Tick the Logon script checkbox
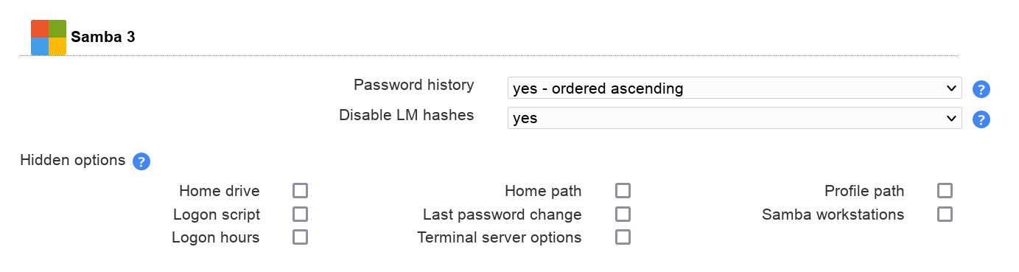Viewport: 1019px width, 272px height. (300, 215)
